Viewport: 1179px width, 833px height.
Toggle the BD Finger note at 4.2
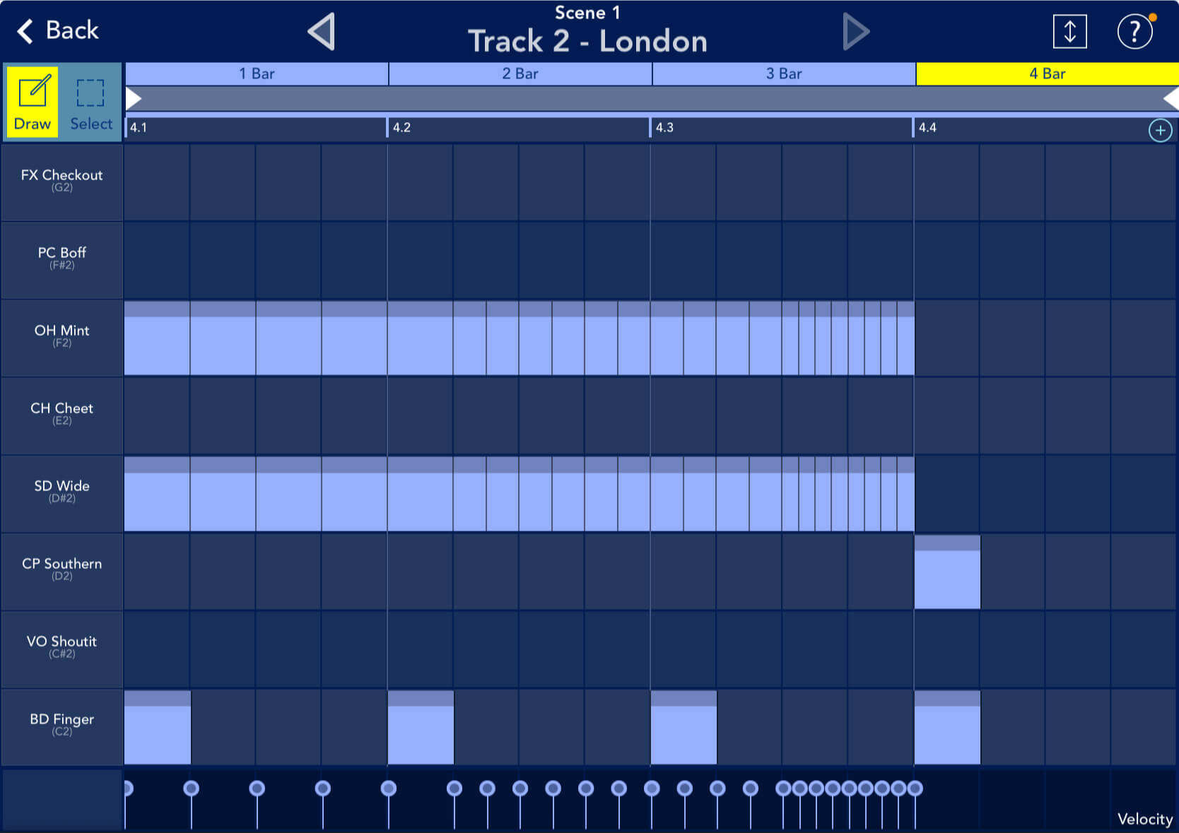[421, 728]
